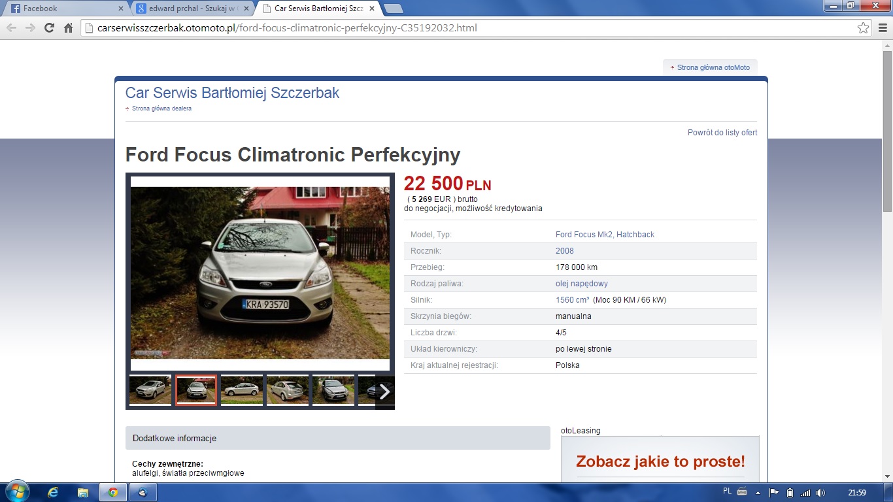
Task: Open Strona główna otoMoto link
Action: [x=713, y=67]
